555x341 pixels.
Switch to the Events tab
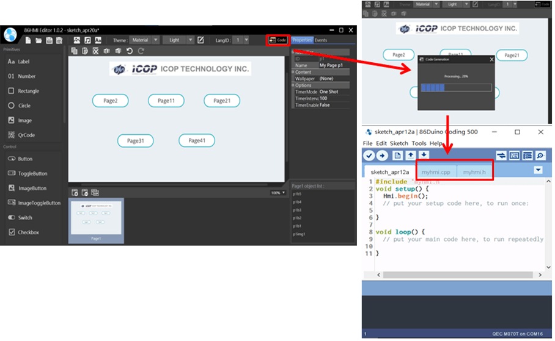(x=321, y=40)
